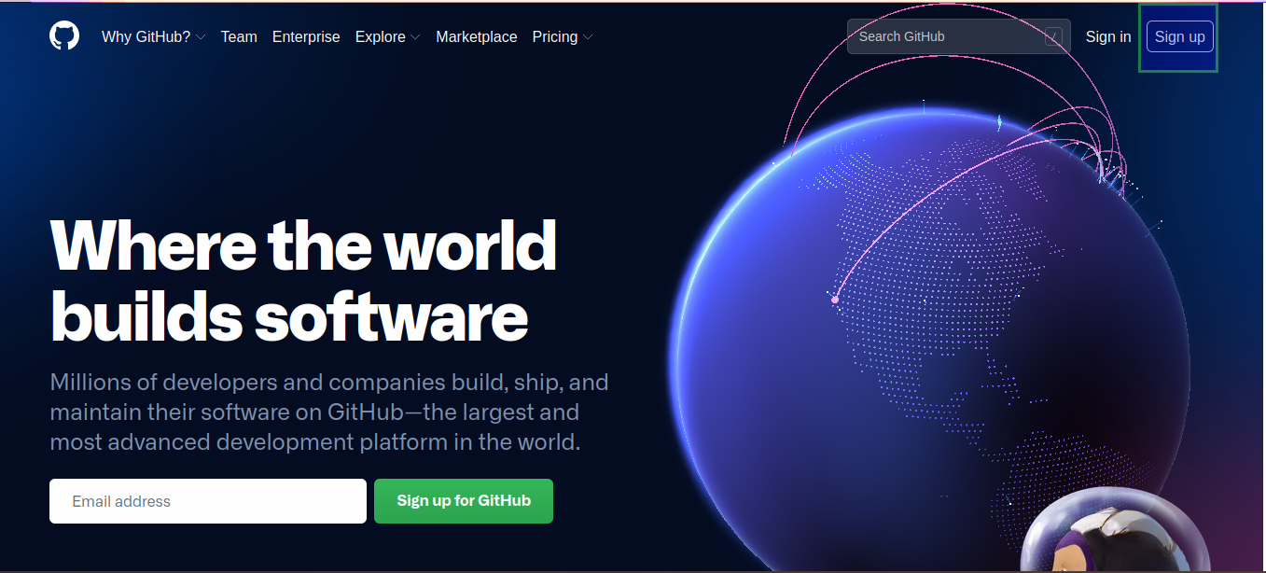Click the 'Where the world builds software' headline
The image size is (1266, 573).
(303, 280)
